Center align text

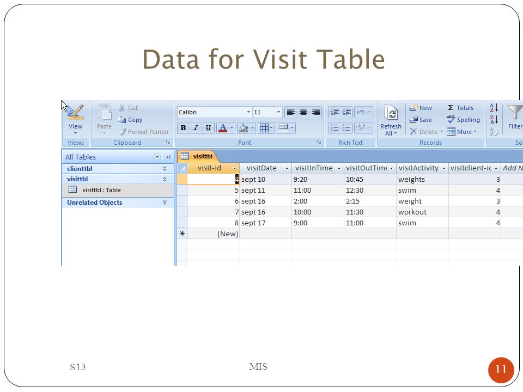(303, 112)
